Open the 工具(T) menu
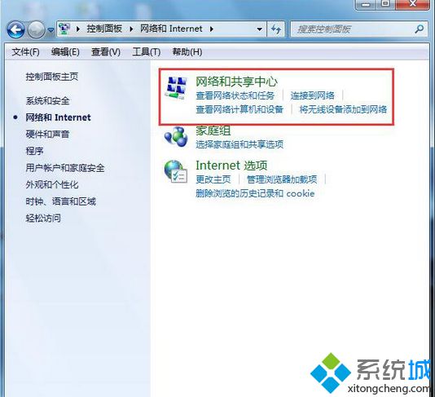 pos(146,52)
